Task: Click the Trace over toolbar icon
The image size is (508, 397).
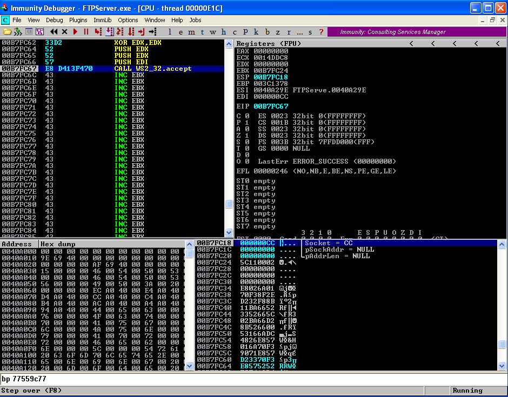Action: tap(131, 32)
